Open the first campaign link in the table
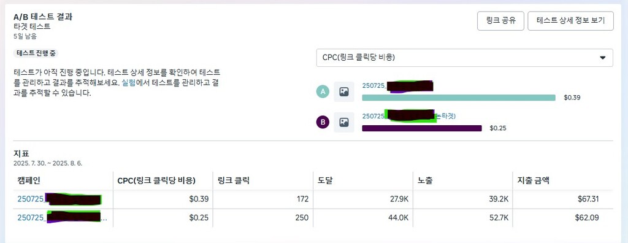 click(59, 199)
